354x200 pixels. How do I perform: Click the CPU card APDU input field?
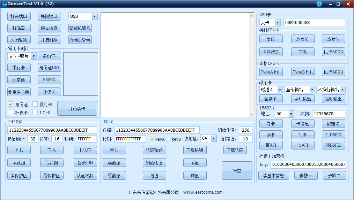314,23
